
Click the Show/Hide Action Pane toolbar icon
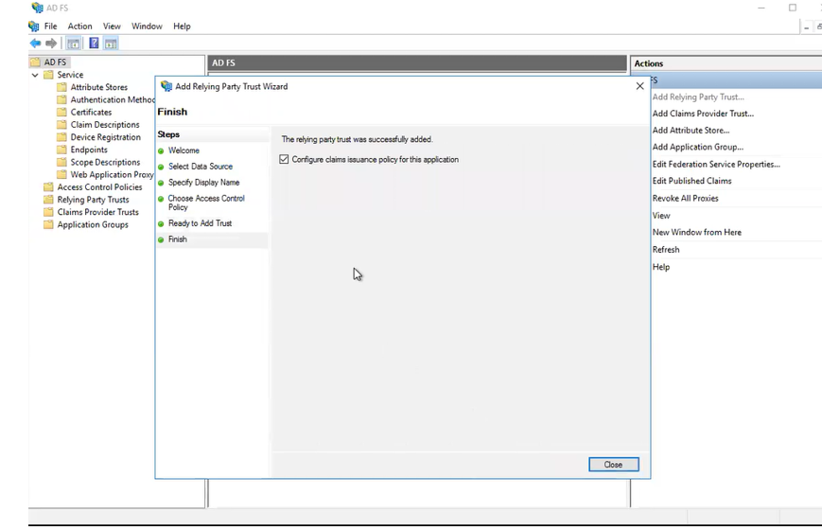pyautogui.click(x=111, y=44)
